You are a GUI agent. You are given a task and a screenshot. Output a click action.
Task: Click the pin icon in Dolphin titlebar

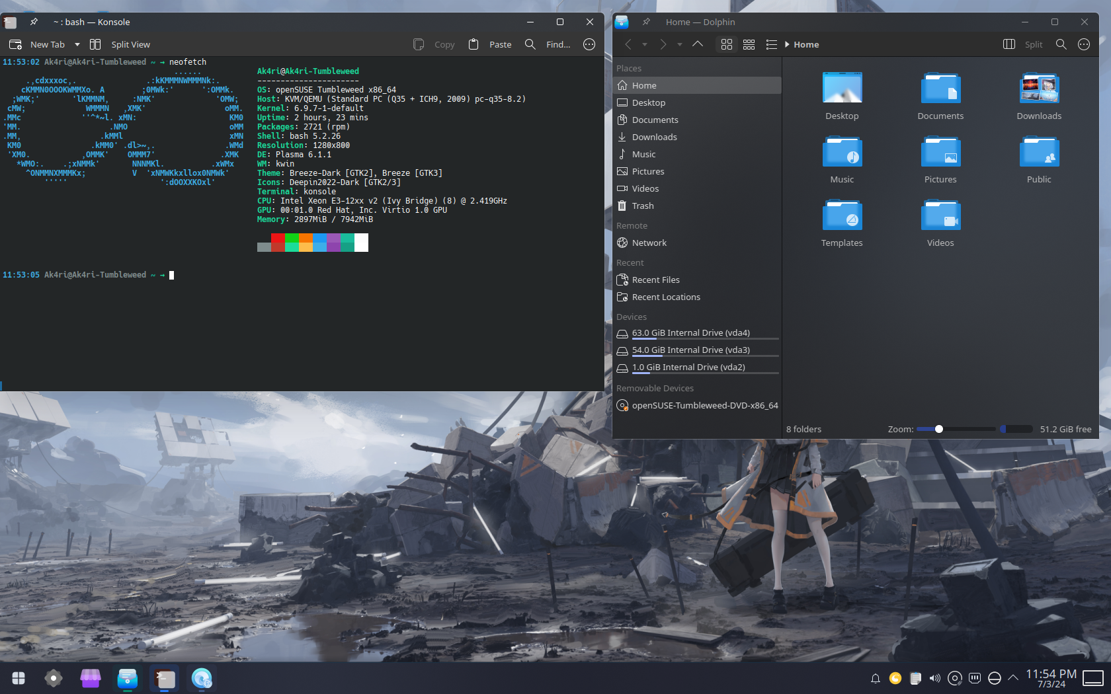coord(646,22)
